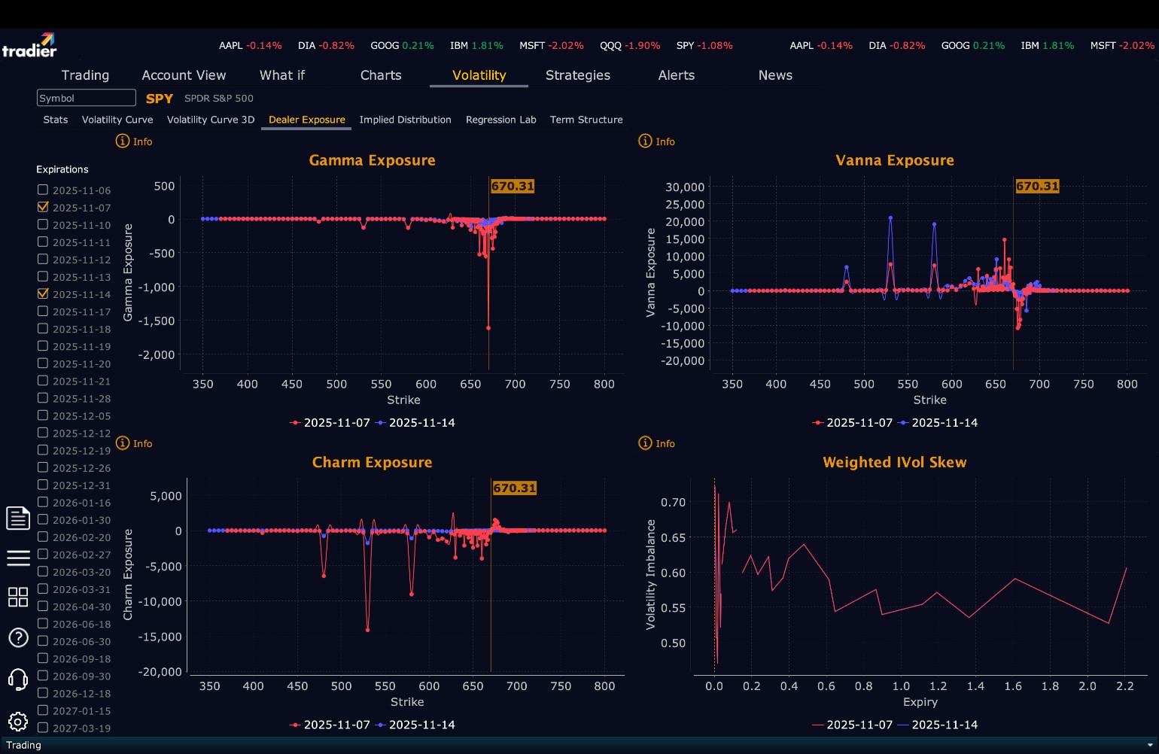Select the Volatility tab
This screenshot has width=1159, height=754.
tap(479, 75)
